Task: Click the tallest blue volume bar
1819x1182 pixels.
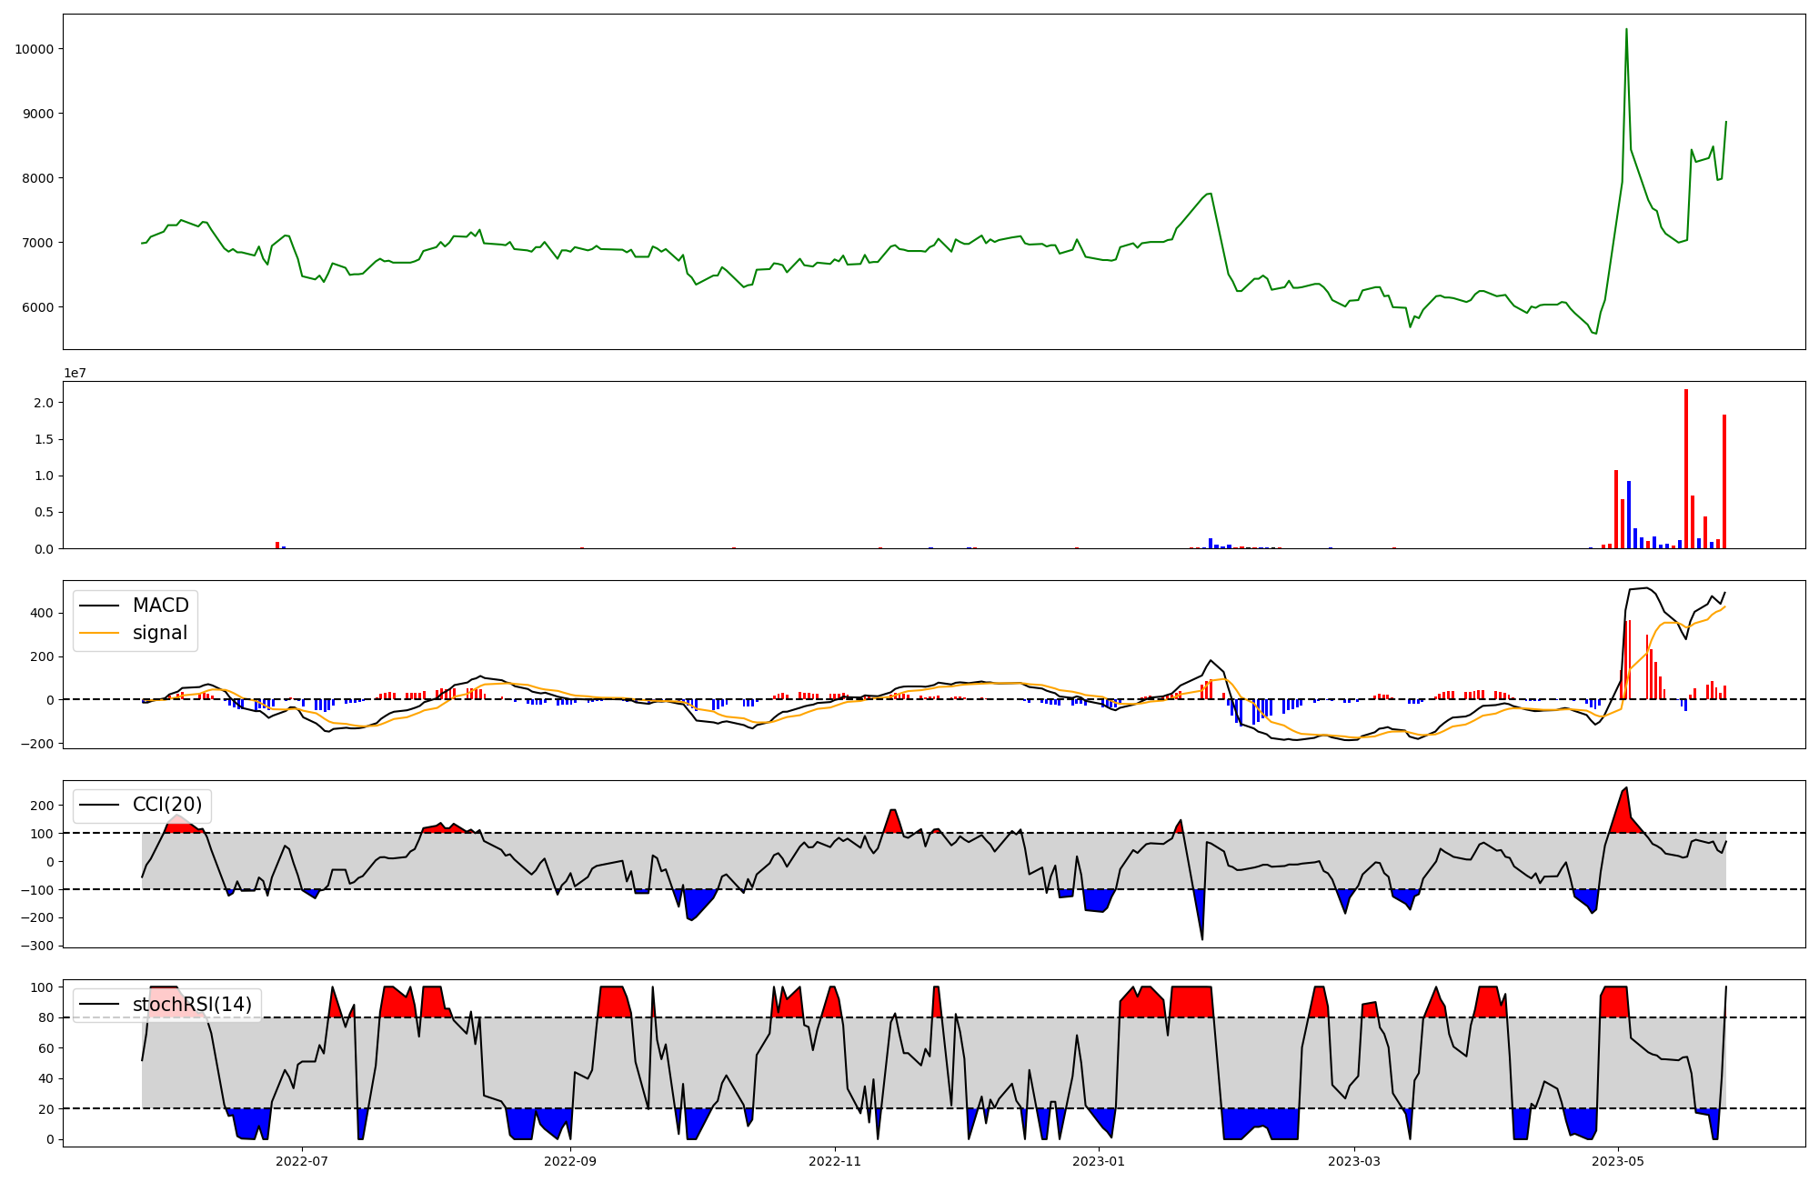Action: click(x=1629, y=515)
